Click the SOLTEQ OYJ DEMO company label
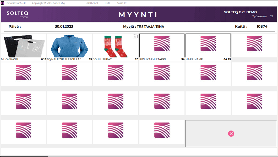Image resolution: width=278 pixels, height=157 pixels. tap(240, 12)
